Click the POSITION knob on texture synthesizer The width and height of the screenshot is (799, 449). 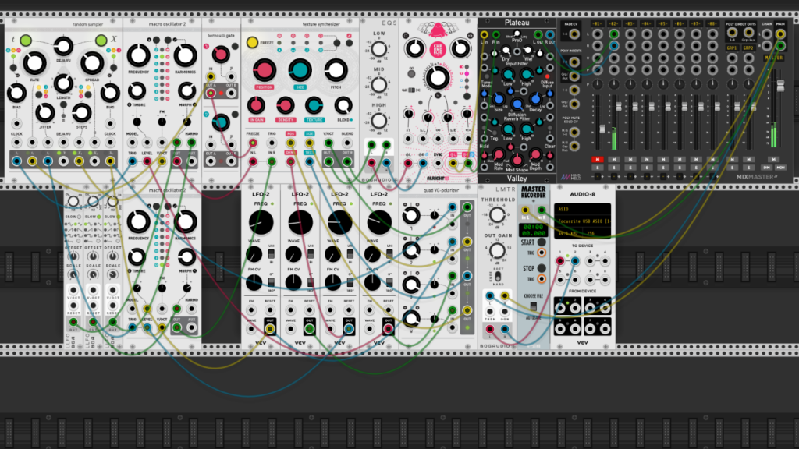click(x=264, y=71)
